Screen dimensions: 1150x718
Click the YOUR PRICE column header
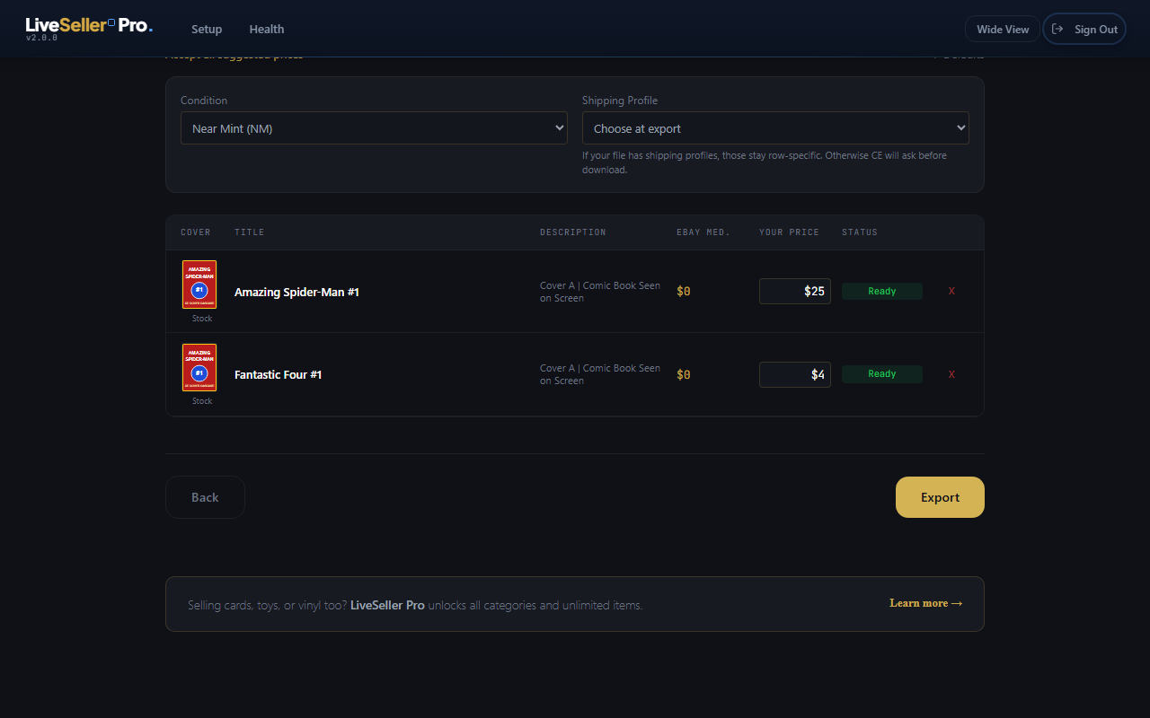[x=789, y=232]
